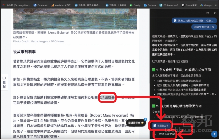Click the highlighted text 地磁風暴
Image resolution: width=219 pixels, height=140 pixels.
point(108,97)
